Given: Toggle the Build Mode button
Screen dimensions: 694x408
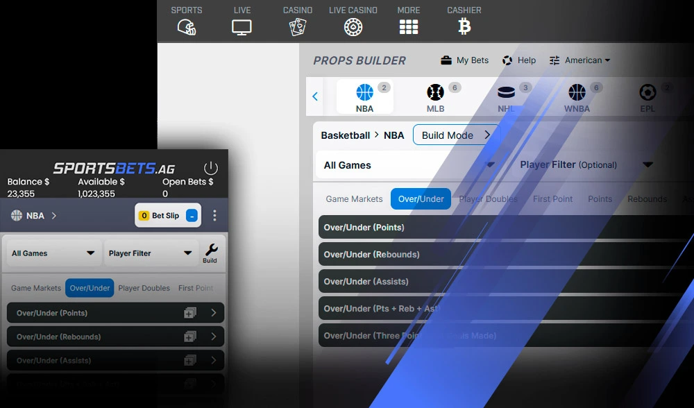Looking at the screenshot, I should (457, 135).
